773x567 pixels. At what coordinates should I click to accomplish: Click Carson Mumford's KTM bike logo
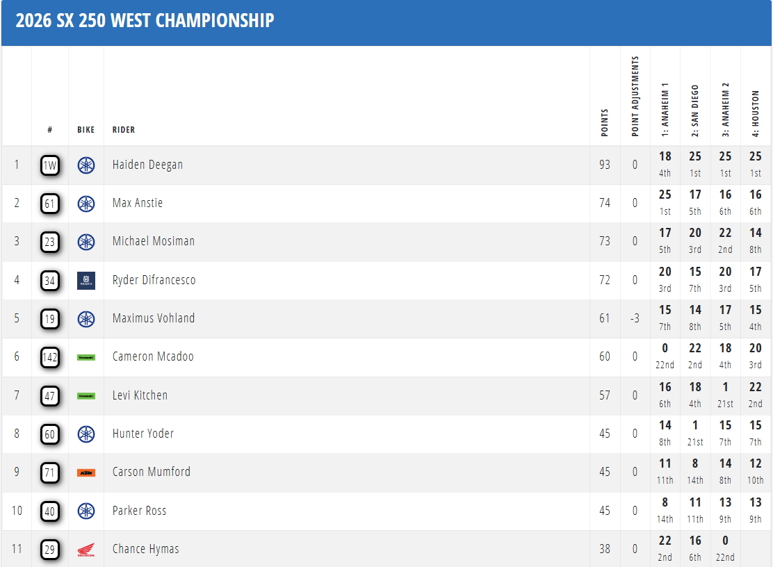point(86,472)
